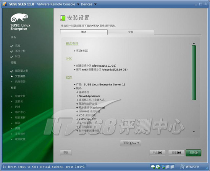Close the VMware Remote Console window
Image resolution: width=210 pixels, height=171 pixels.
tap(205, 4)
